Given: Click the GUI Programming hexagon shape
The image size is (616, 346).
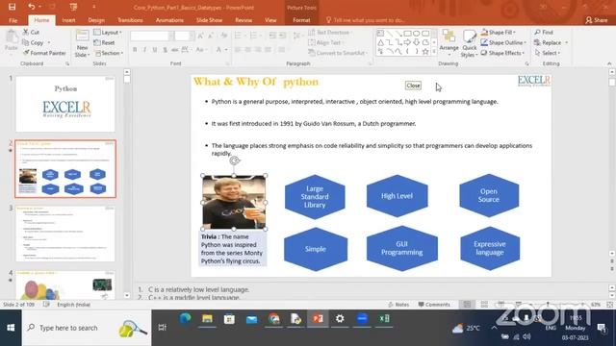Looking at the screenshot, I should pos(401,248).
